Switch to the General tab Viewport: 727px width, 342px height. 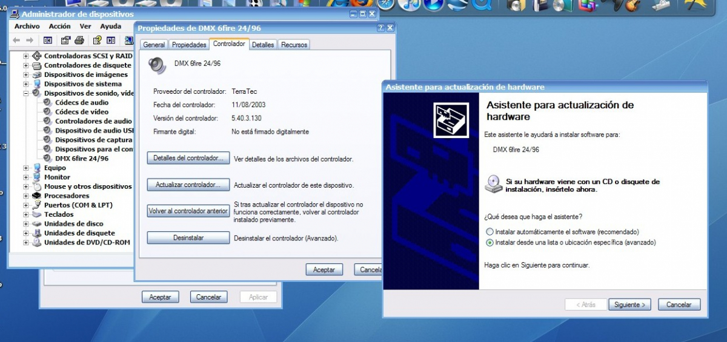pos(154,45)
